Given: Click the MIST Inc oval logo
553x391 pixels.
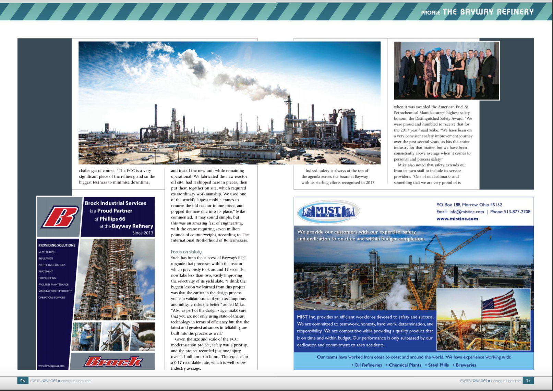Looking at the screenshot, I should tap(328, 211).
